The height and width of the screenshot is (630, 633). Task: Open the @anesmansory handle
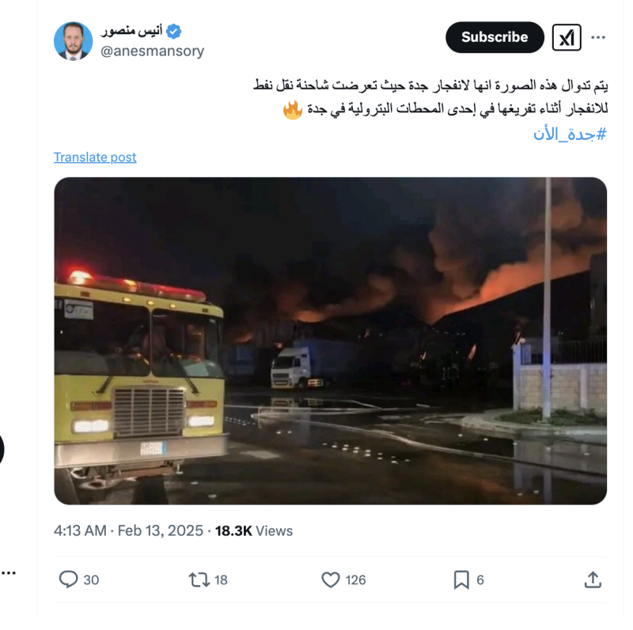(152, 51)
